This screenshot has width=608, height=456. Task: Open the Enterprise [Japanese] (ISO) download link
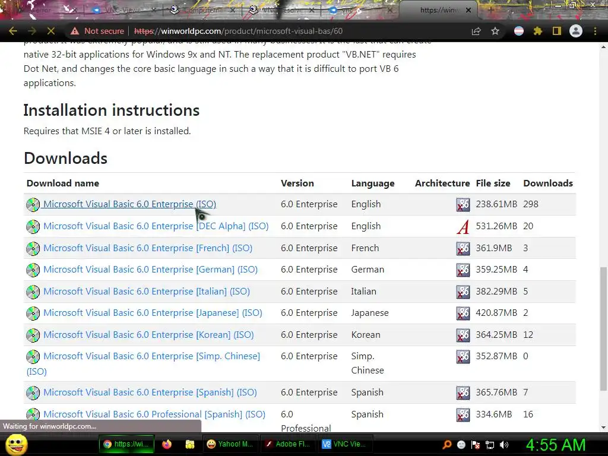point(153,313)
